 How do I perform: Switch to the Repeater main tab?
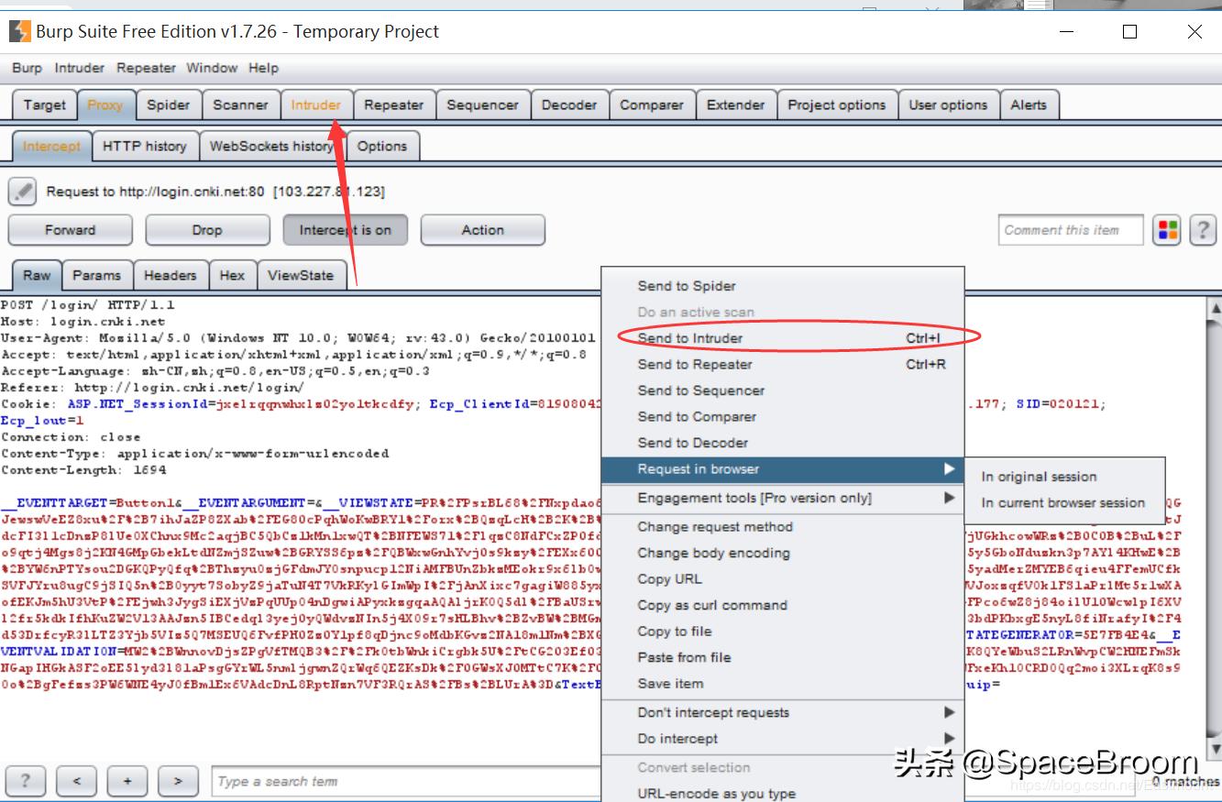[394, 104]
